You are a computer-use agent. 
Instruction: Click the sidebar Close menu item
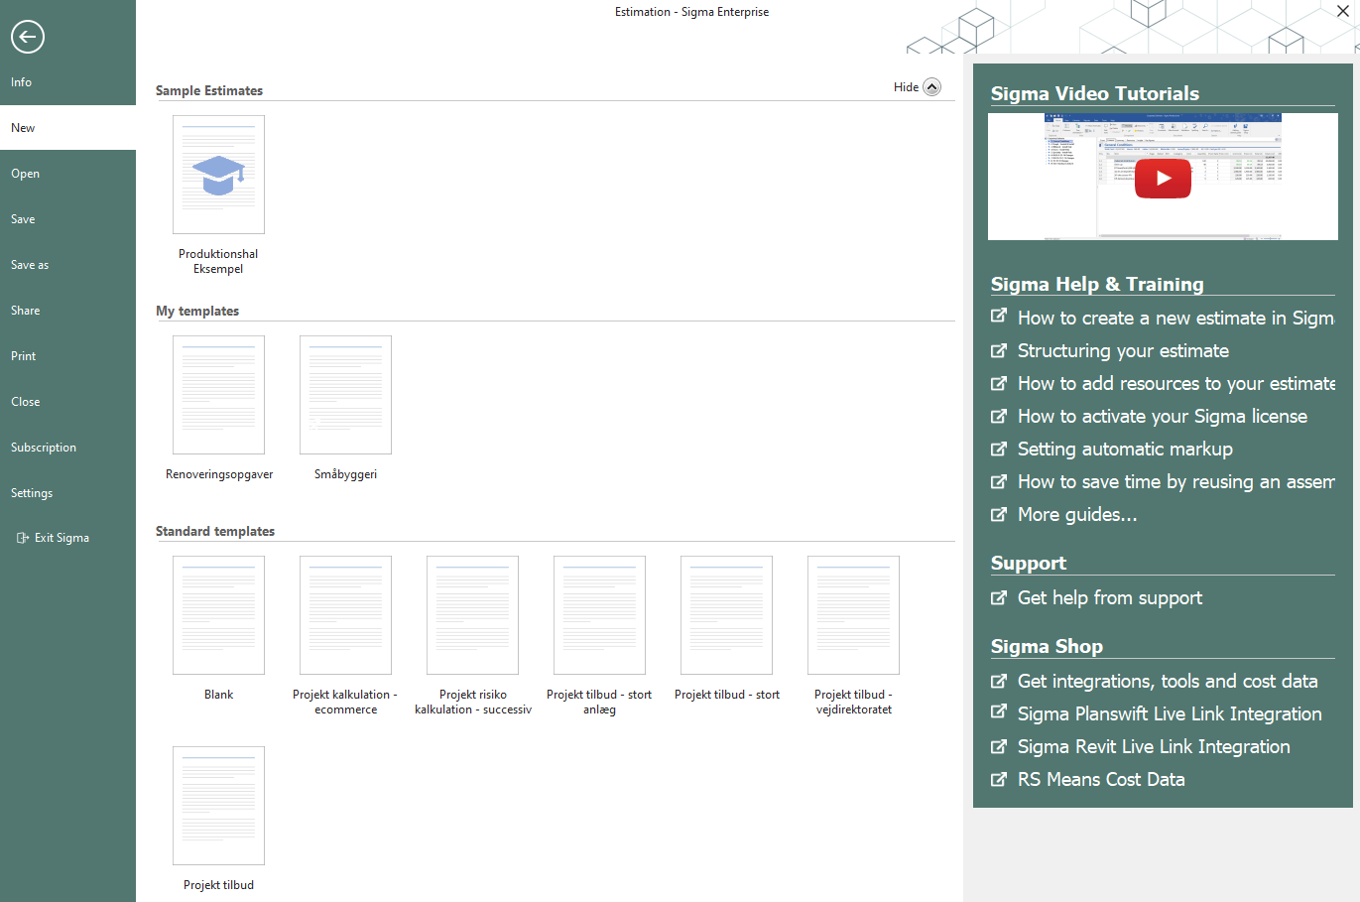coord(67,402)
